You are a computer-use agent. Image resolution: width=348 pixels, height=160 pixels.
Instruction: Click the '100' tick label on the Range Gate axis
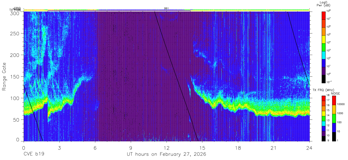coord(15,98)
